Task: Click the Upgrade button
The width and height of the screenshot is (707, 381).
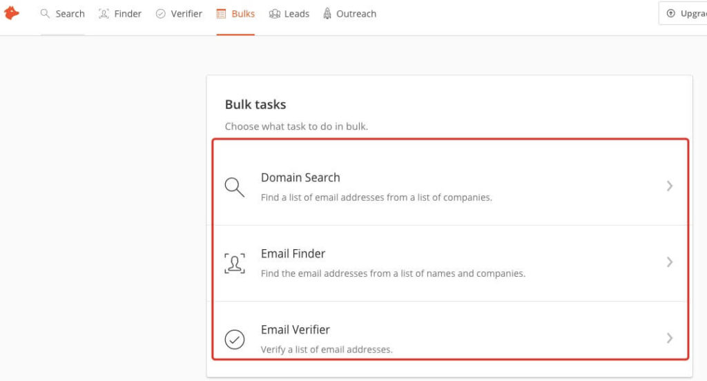Action: click(683, 14)
